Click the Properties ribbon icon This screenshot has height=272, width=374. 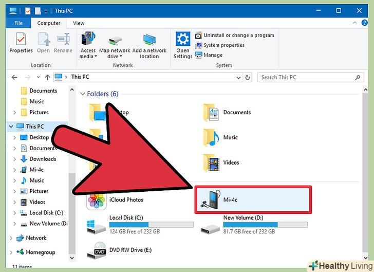21,39
